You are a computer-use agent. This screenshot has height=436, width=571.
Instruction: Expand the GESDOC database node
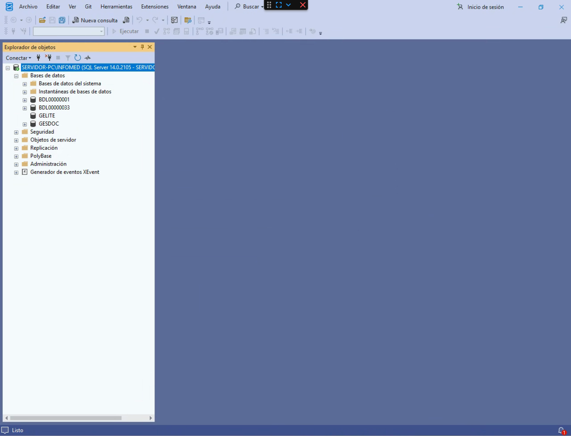[x=25, y=124]
